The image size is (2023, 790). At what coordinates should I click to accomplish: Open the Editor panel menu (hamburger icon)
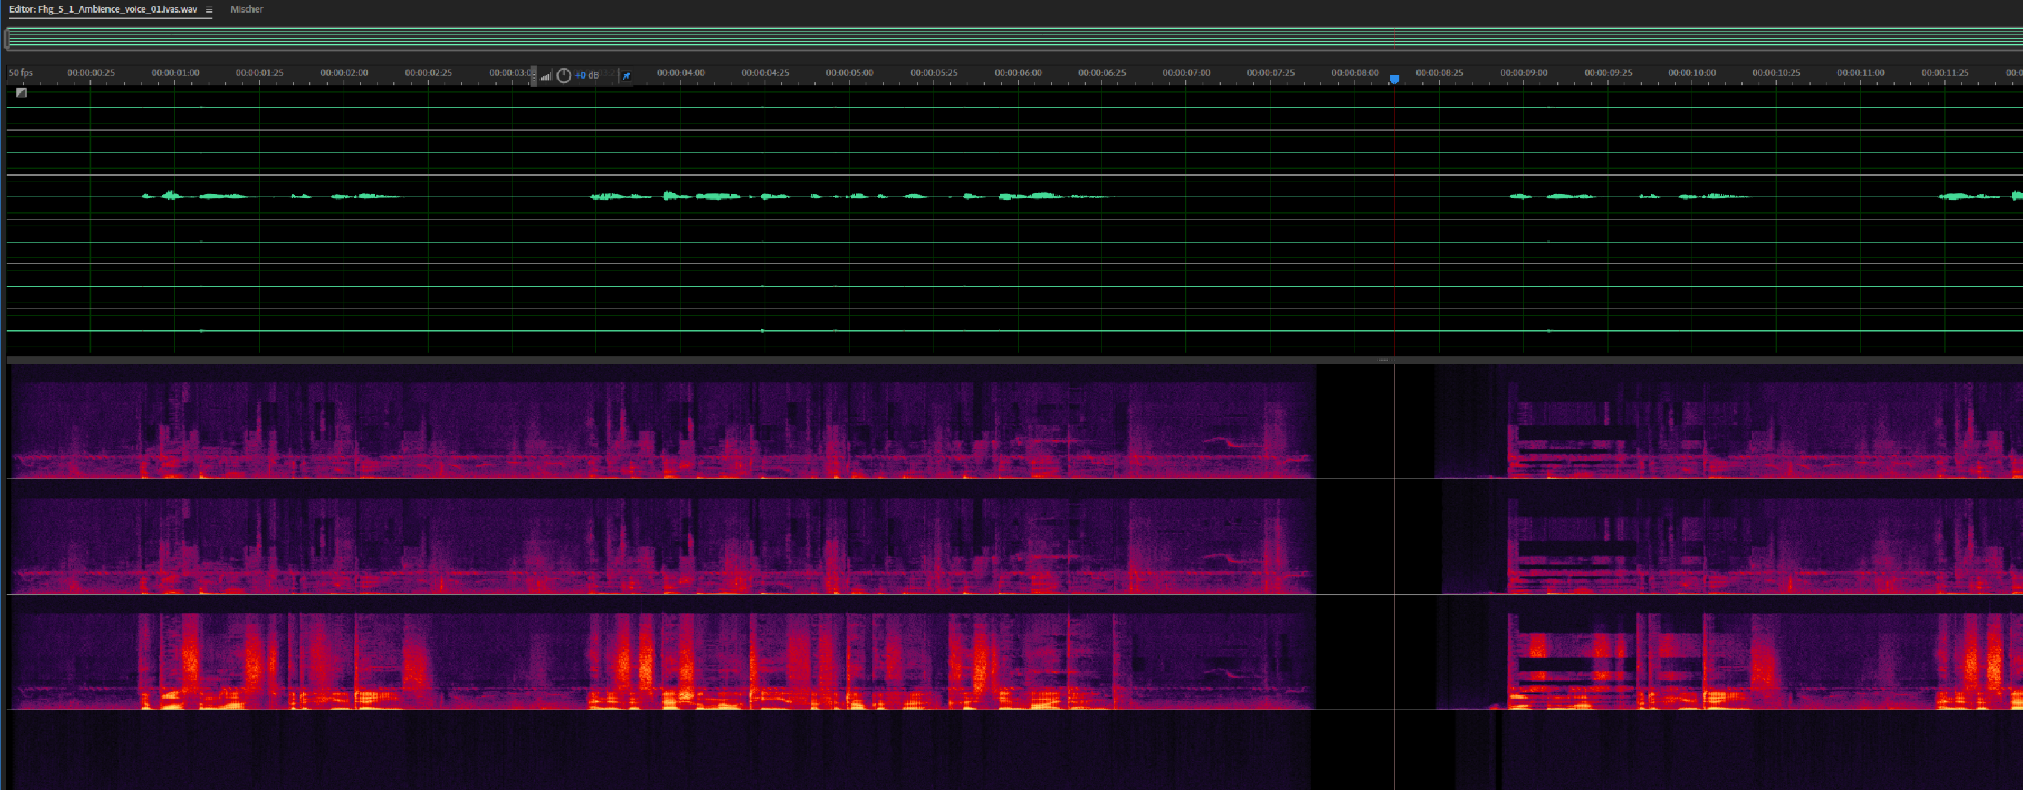pyautogui.click(x=209, y=10)
